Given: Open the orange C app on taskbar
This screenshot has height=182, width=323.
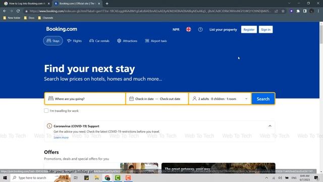Looking at the screenshot, I should pyautogui.click(x=128, y=177).
